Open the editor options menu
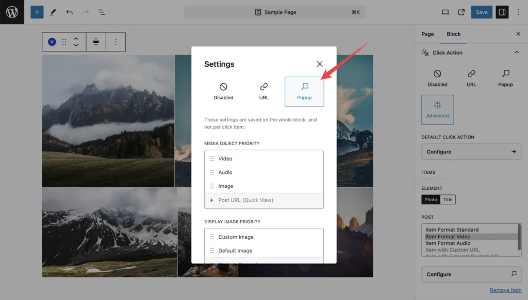The image size is (528, 300). click(x=518, y=12)
